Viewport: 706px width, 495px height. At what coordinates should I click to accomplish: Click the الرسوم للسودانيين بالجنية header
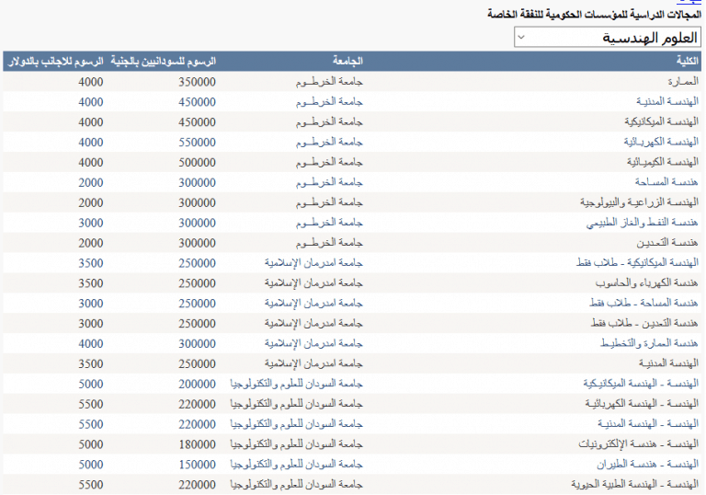point(163,61)
